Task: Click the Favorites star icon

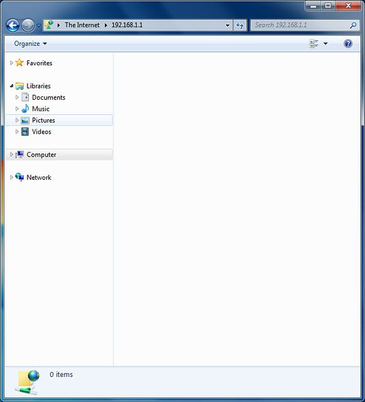Action: (x=19, y=63)
